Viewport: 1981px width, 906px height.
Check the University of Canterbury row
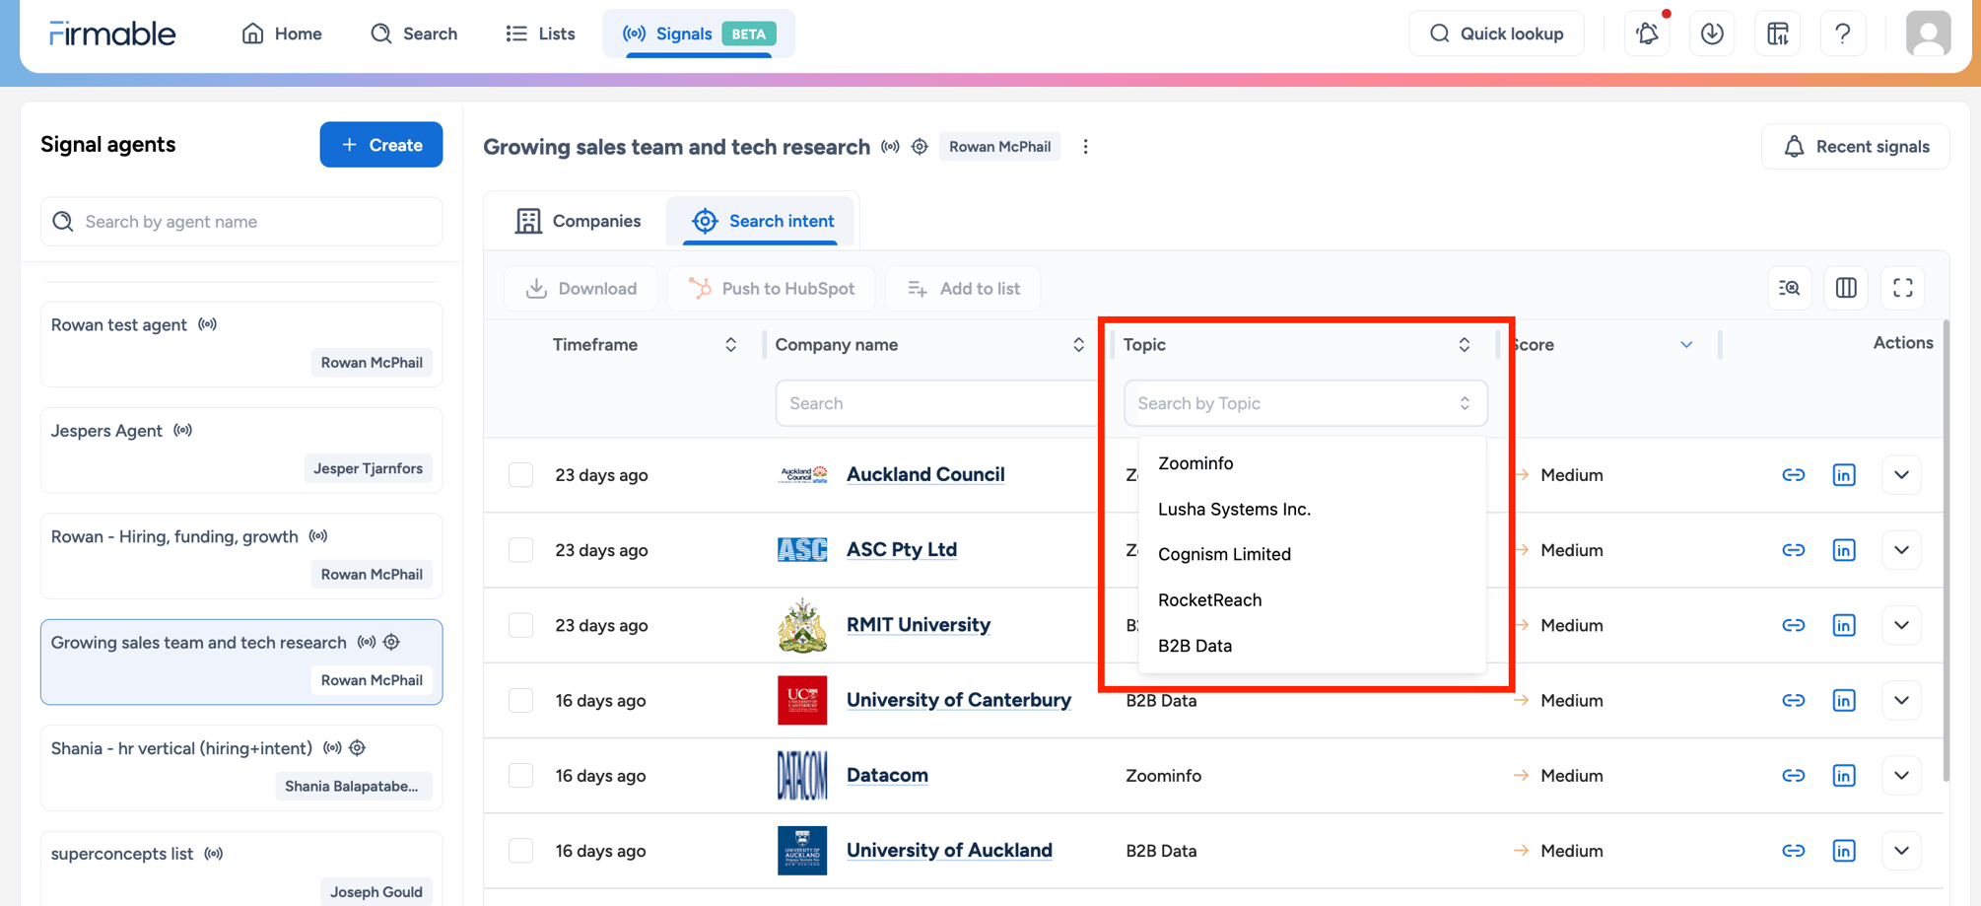tap(520, 701)
